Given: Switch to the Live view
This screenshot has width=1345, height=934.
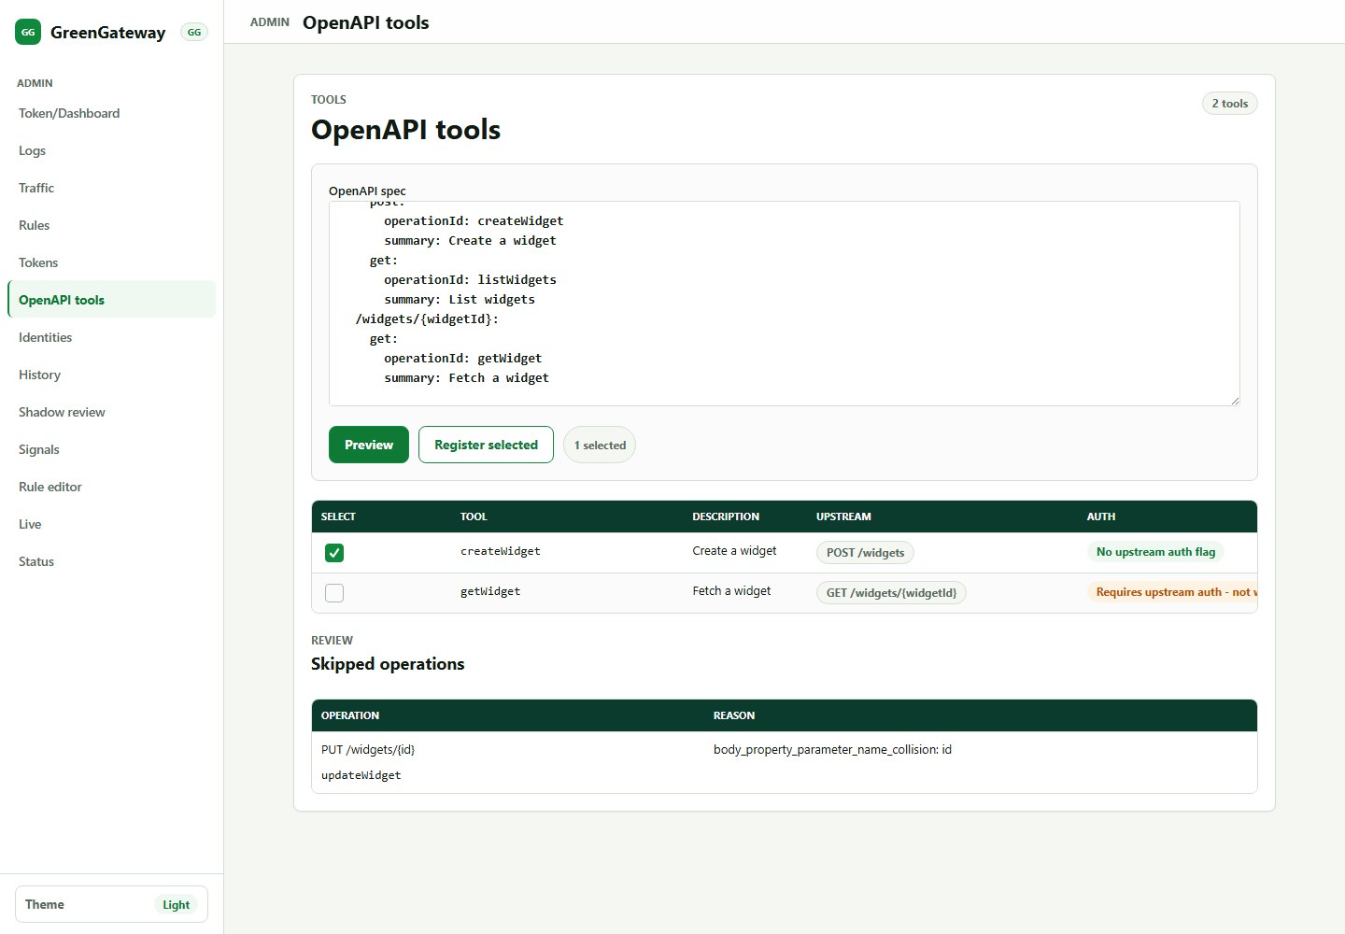Looking at the screenshot, I should click(x=111, y=524).
